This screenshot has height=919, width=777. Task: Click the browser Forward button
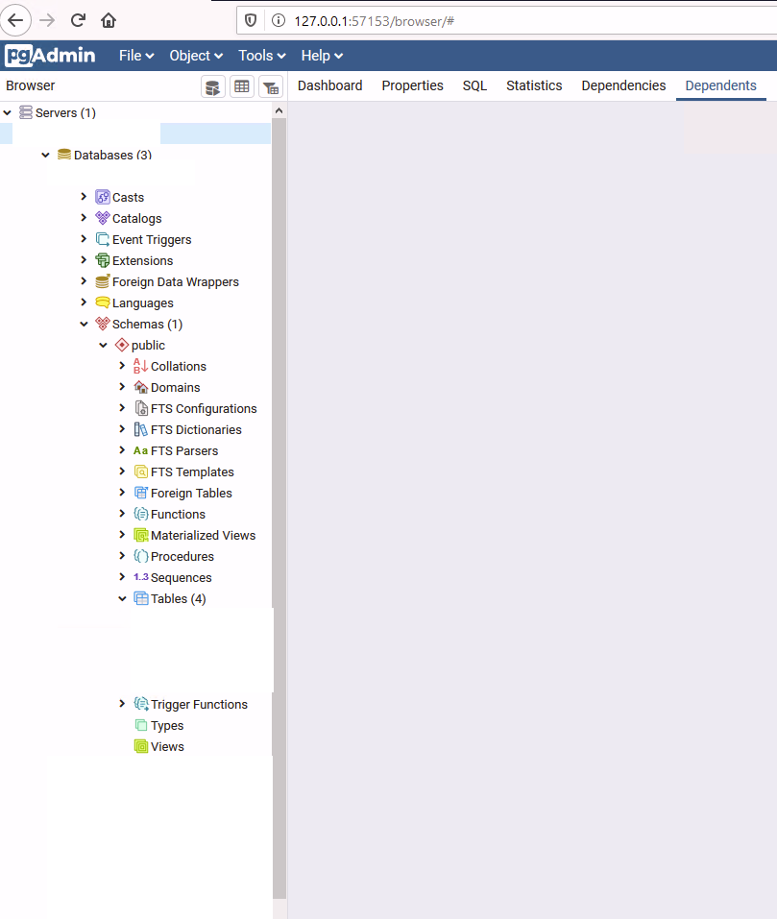tap(47, 20)
